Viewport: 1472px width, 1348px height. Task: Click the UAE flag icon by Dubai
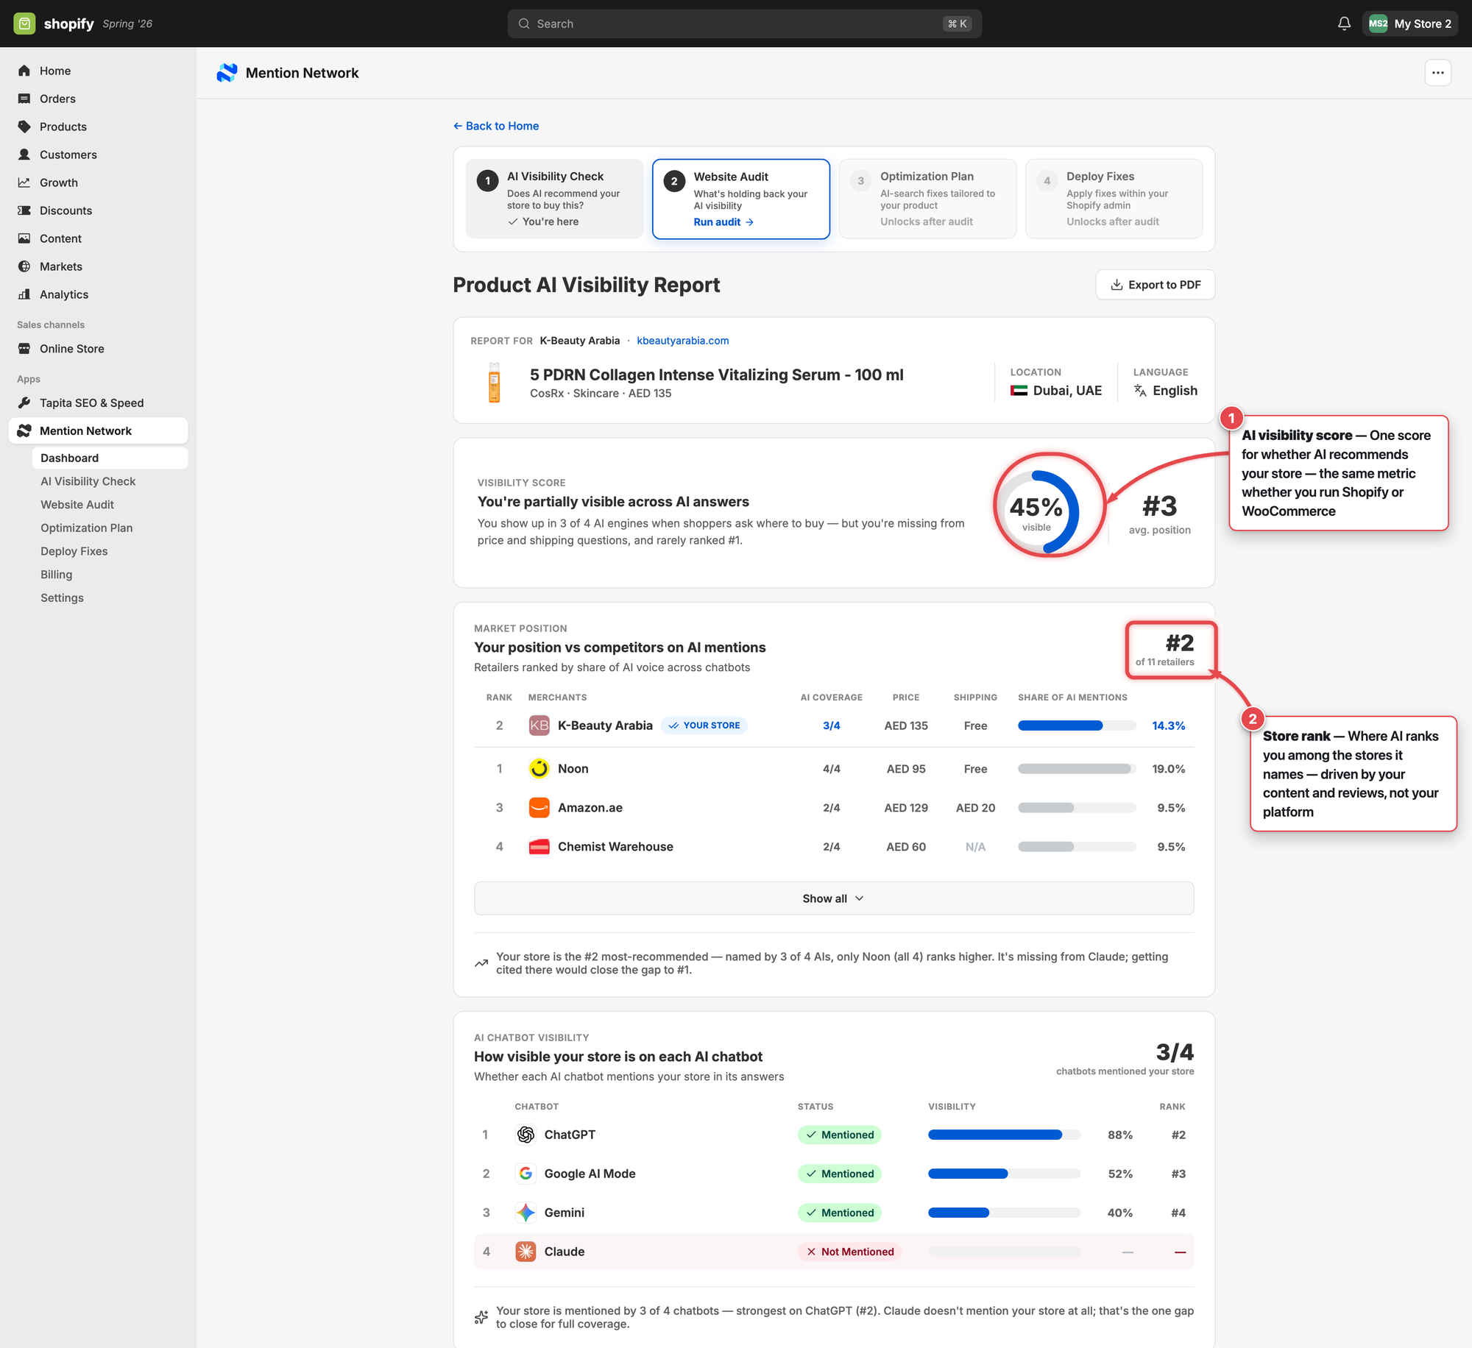[x=1019, y=391]
